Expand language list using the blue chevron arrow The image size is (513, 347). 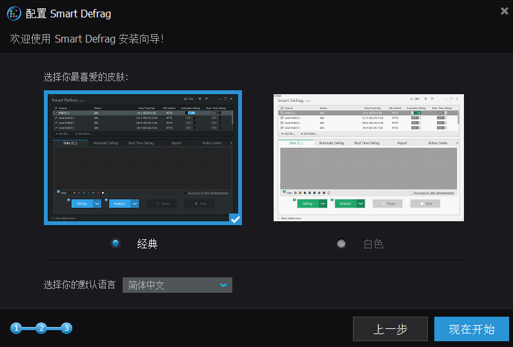tap(223, 285)
